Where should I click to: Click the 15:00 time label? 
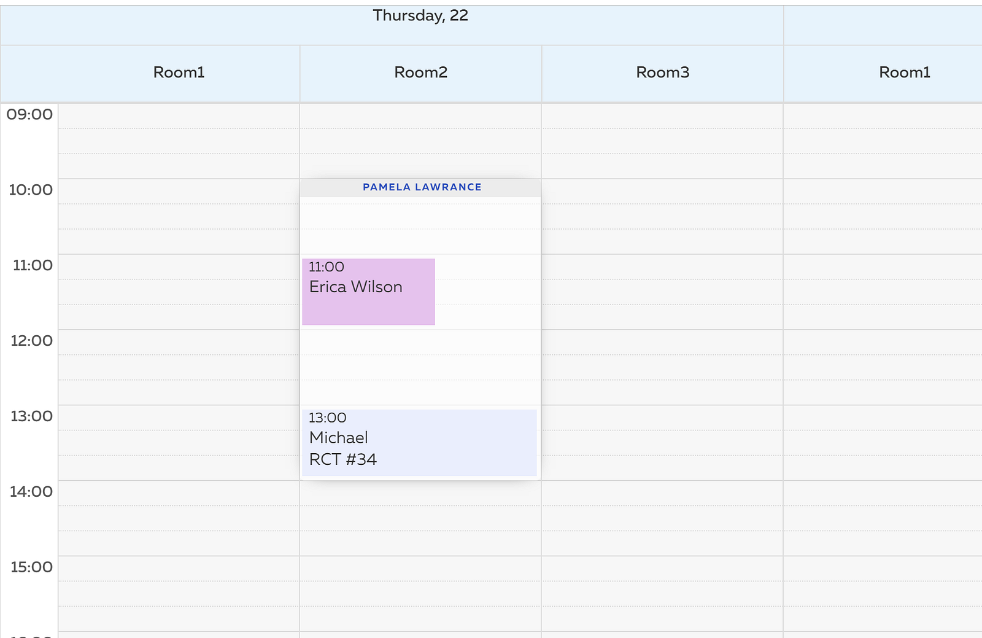click(31, 567)
